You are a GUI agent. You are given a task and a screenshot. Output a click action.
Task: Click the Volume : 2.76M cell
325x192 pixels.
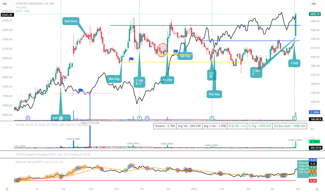click(165, 126)
